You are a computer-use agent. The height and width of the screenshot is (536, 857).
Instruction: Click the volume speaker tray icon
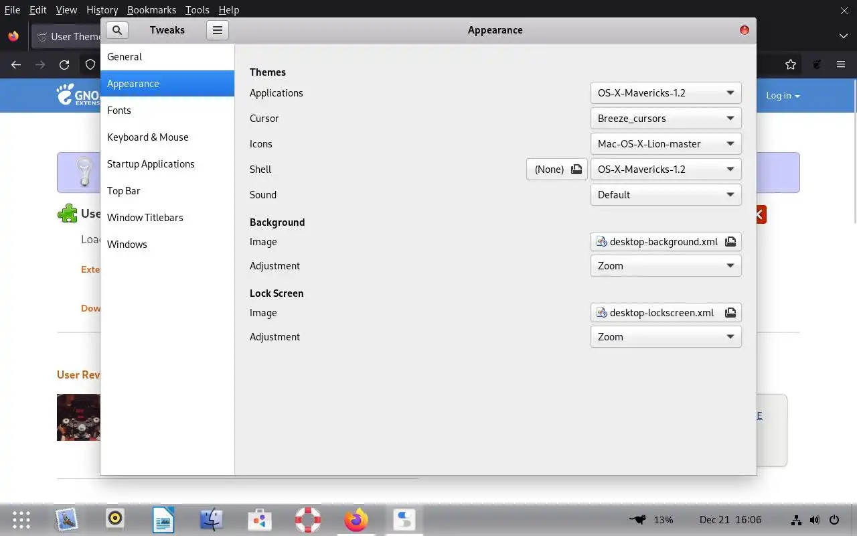pyautogui.click(x=815, y=520)
